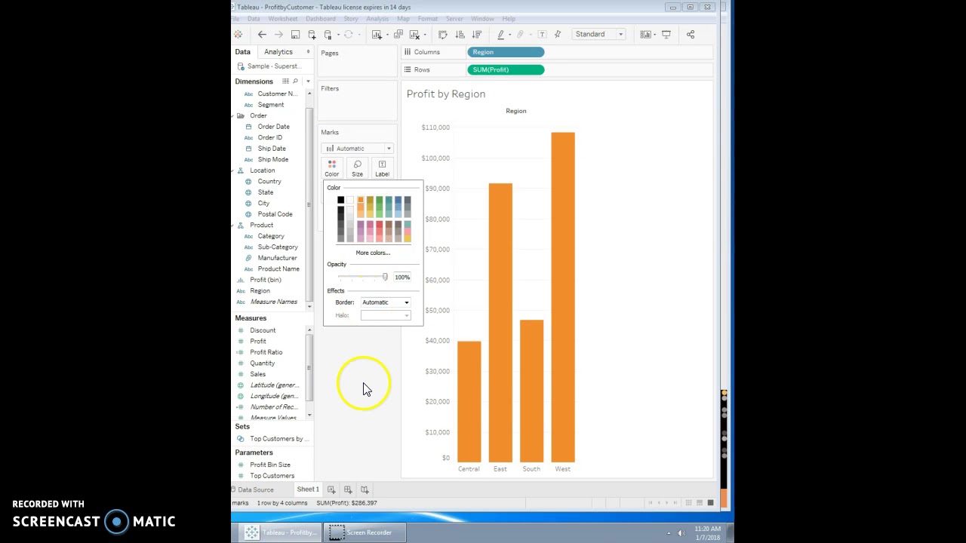
Task: Search the Dimensions fields
Action: point(295,81)
